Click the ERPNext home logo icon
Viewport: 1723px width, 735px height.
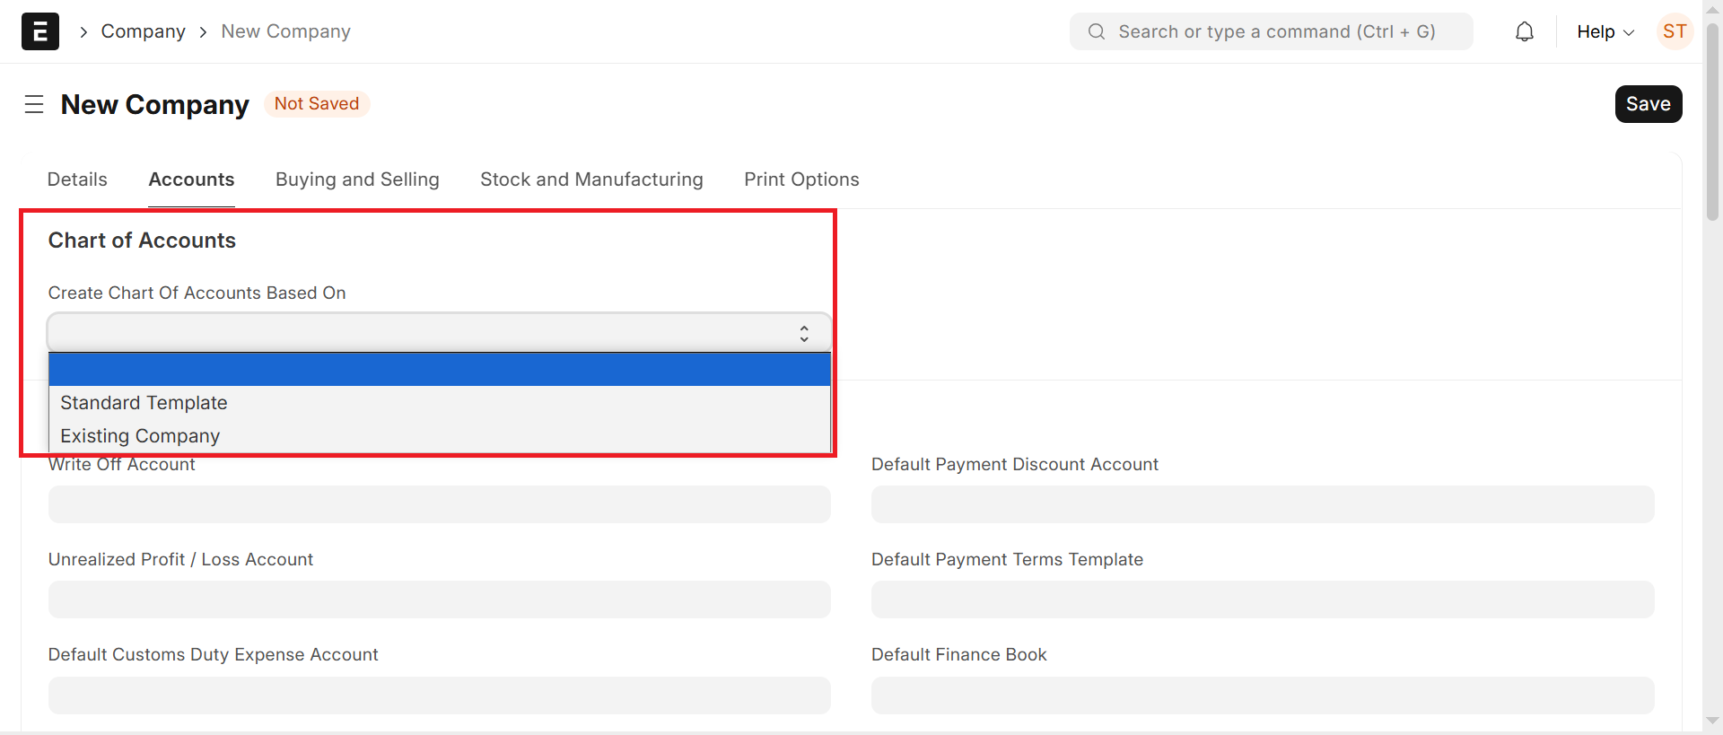tap(40, 31)
